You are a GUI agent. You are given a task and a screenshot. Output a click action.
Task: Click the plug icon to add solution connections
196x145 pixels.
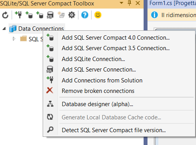(x=18, y=15)
